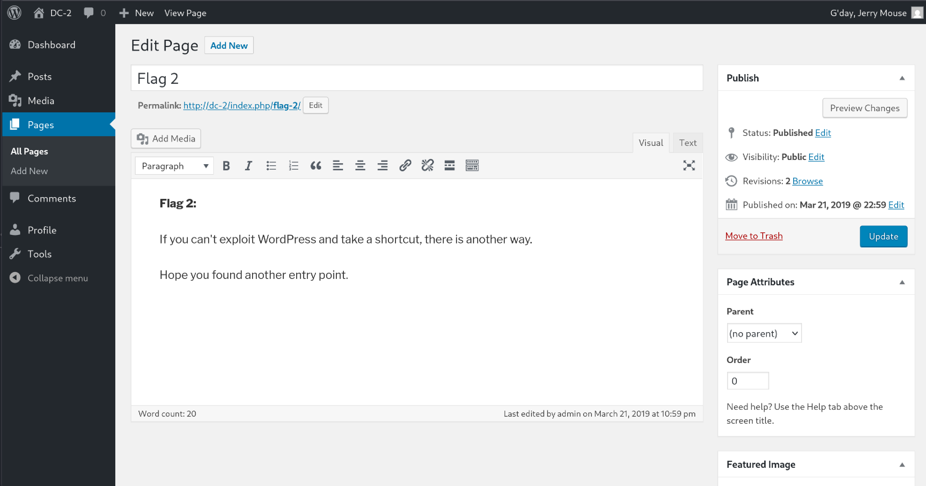Select Pages in the sidebar
This screenshot has width=926, height=486.
coord(41,125)
